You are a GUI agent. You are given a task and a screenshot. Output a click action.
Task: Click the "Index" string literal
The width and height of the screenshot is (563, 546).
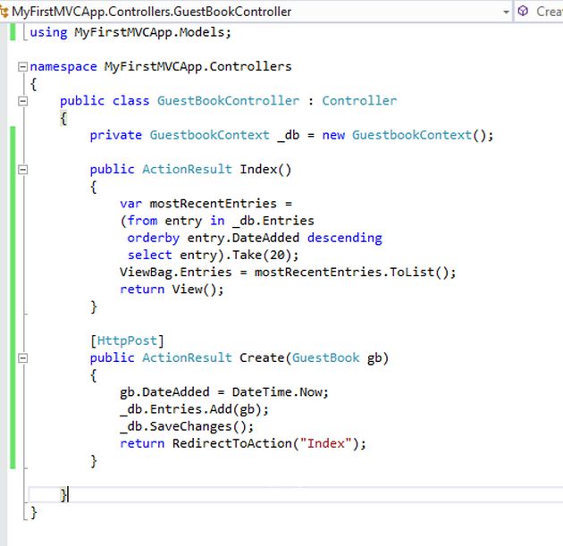325,444
